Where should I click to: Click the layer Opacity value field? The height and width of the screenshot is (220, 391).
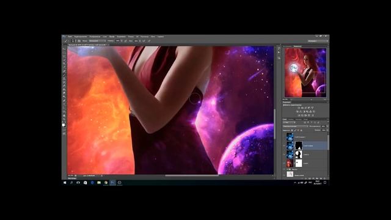323,127
